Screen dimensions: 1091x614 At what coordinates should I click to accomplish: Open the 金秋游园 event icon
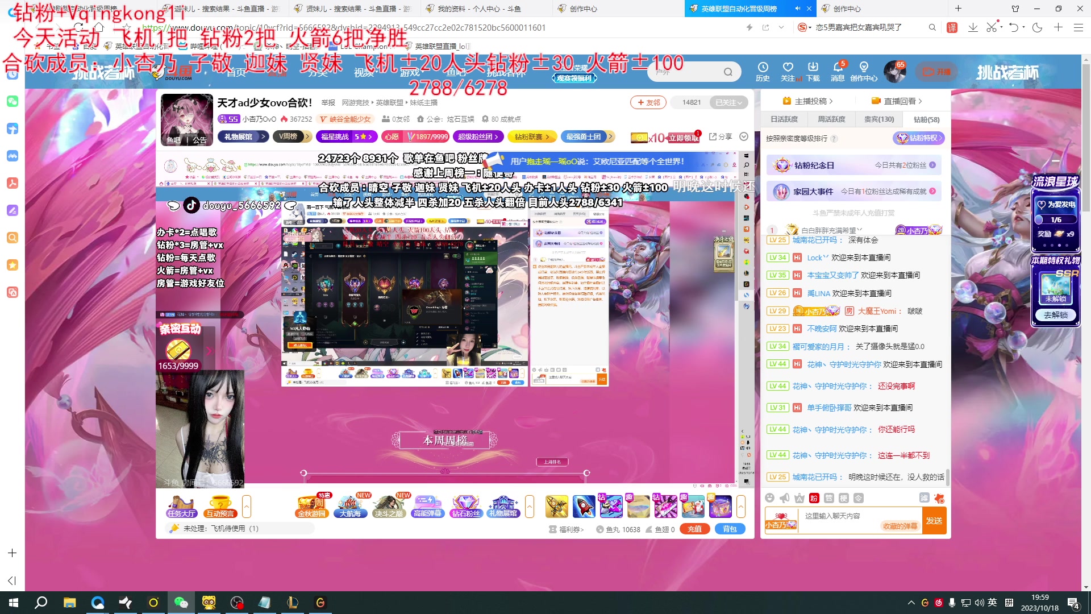[312, 506]
